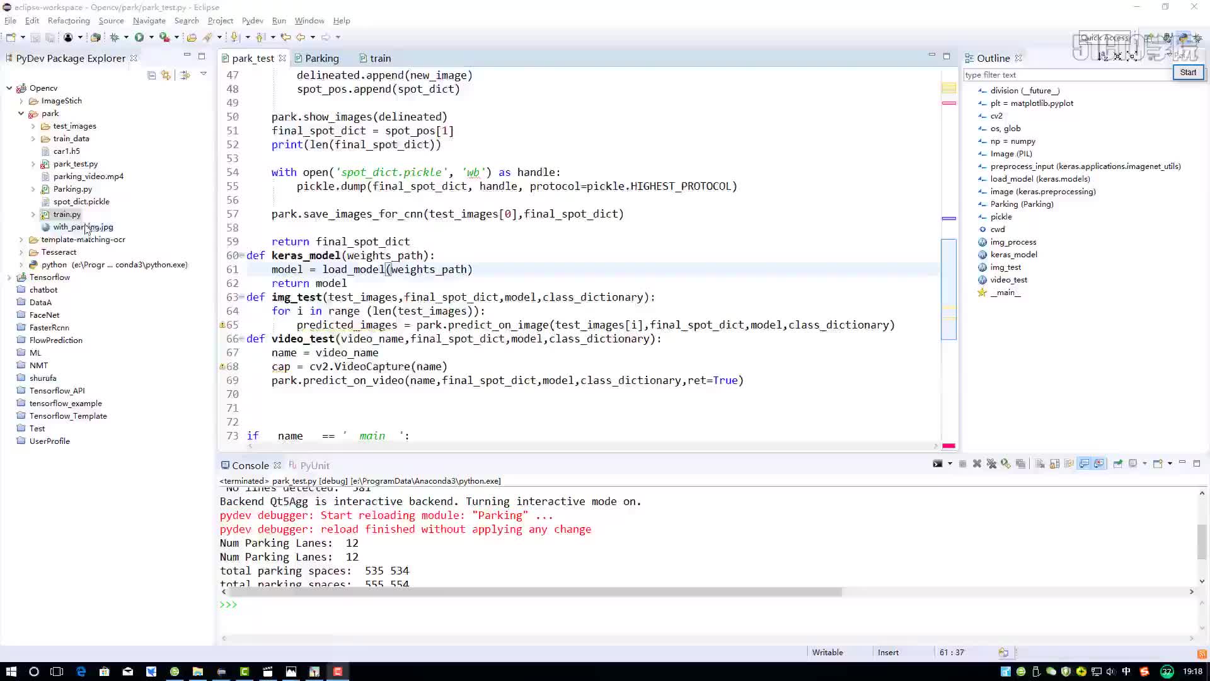This screenshot has height=681, width=1210.
Task: Toggle show console when standard output changes
Action: tap(1084, 463)
